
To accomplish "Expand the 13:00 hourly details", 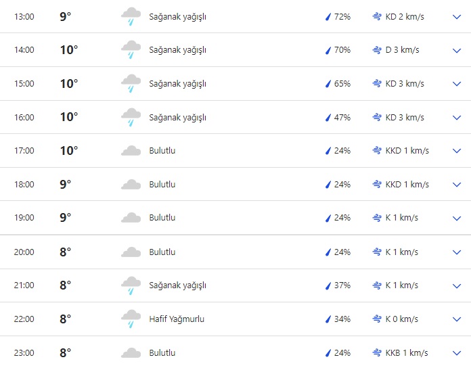I will 456,17.
